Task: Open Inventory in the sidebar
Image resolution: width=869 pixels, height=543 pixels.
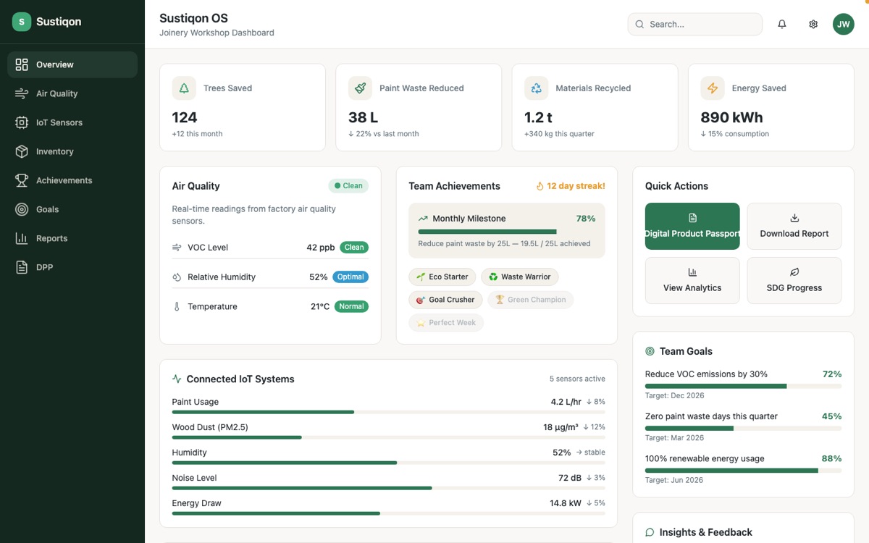Action: point(72,151)
